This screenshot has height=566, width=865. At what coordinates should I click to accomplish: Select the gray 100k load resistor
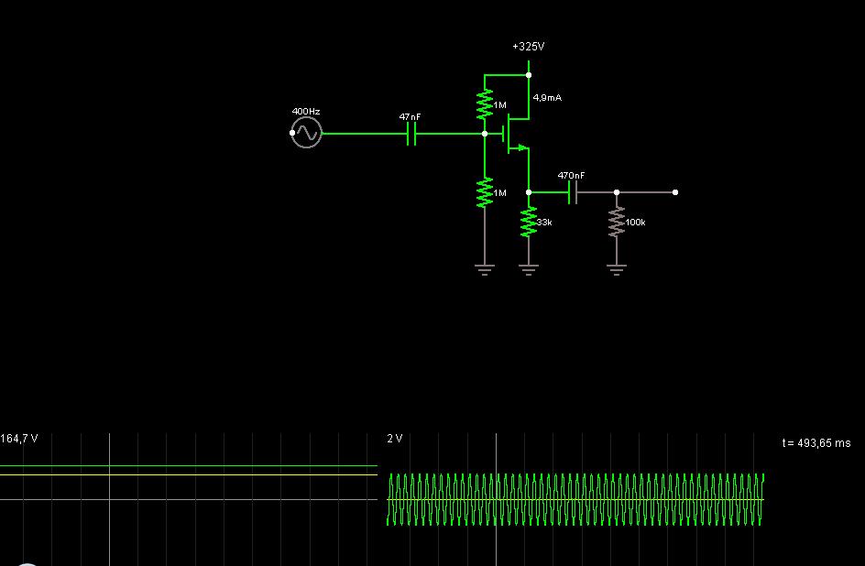pyautogui.click(x=617, y=222)
